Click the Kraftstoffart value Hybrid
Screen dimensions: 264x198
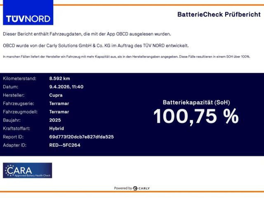pyautogui.click(x=56, y=128)
